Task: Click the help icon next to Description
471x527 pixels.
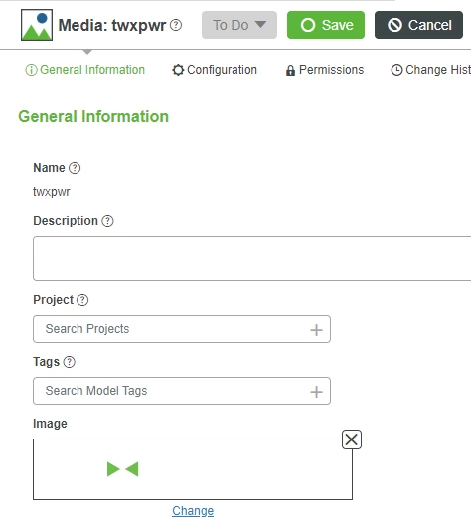Action: pos(107,221)
